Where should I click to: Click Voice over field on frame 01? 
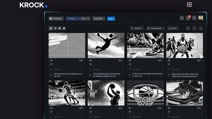click(67, 69)
